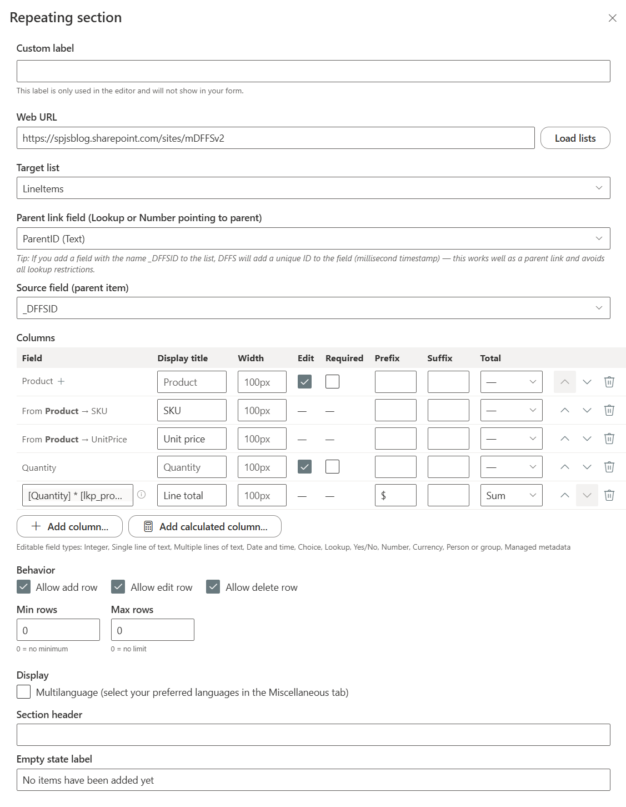Image resolution: width=626 pixels, height=807 pixels.
Task: Move the Unit price row up
Action: pos(565,439)
